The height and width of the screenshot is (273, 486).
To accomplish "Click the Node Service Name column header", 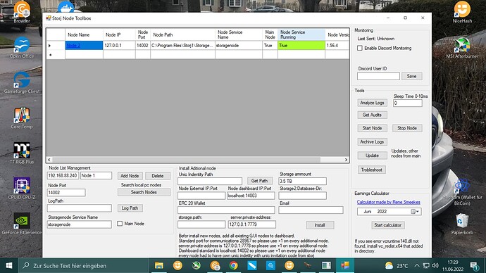I will coord(239,34).
